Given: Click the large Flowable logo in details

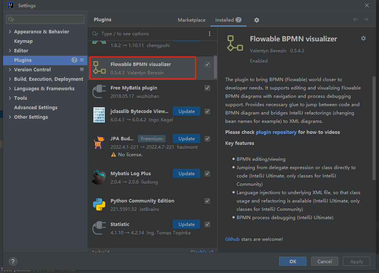Looking at the screenshot, I should pyautogui.click(x=235, y=43).
